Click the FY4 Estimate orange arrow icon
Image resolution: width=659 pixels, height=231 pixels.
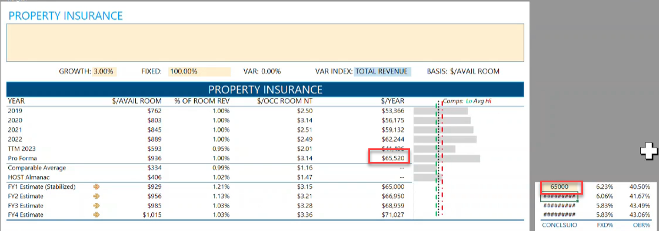pos(96,215)
